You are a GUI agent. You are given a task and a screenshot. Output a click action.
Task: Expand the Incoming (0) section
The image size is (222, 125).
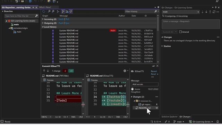(x=43, y=19)
